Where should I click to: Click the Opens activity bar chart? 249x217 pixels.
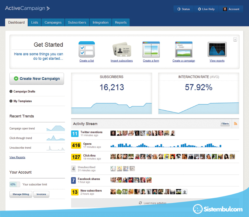tap(166, 145)
